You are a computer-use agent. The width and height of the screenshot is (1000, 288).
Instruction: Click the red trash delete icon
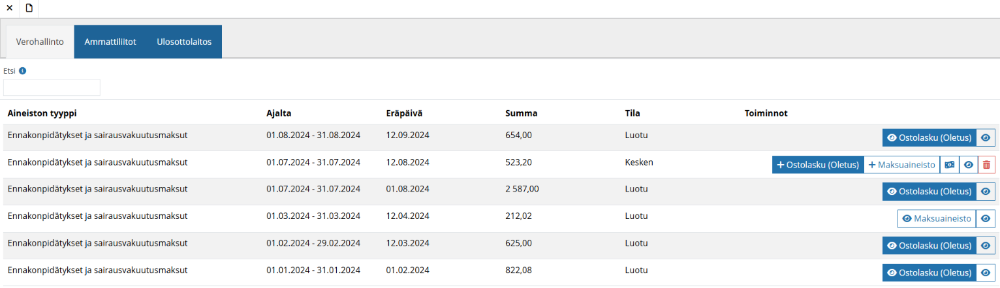[x=986, y=165]
